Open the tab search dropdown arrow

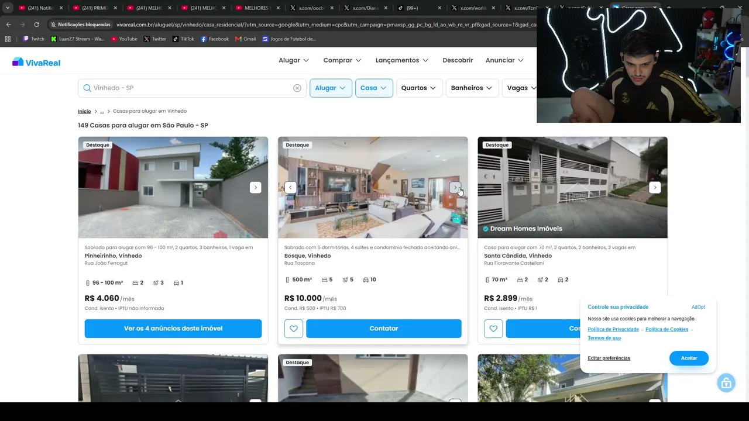[x=8, y=8]
